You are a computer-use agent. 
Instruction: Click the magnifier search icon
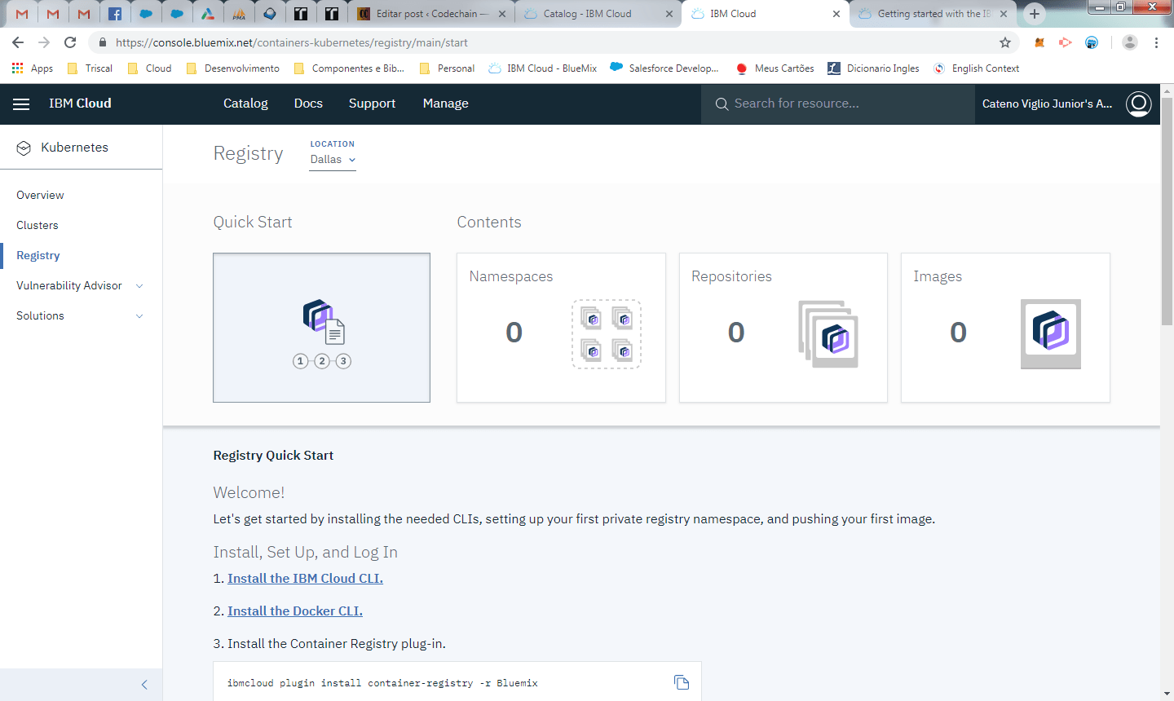coord(722,104)
